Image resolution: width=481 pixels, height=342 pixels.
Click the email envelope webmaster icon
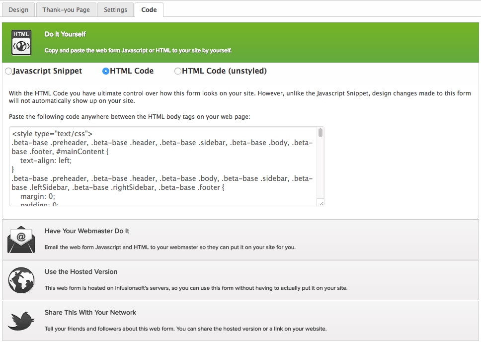pyautogui.click(x=21, y=240)
